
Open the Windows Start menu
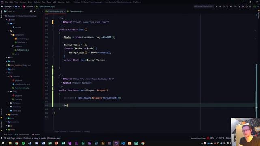coord(3,143)
